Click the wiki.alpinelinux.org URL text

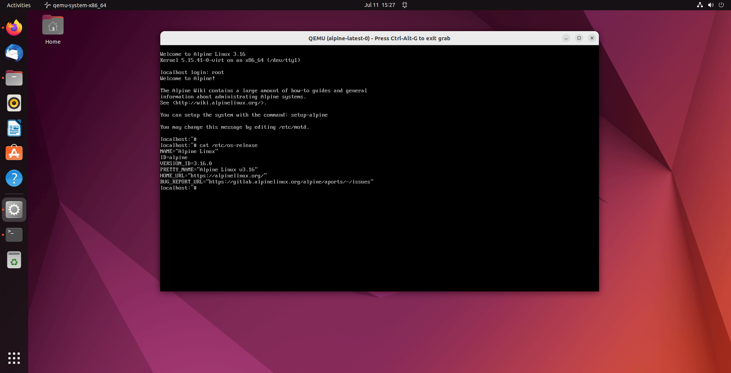click(219, 103)
